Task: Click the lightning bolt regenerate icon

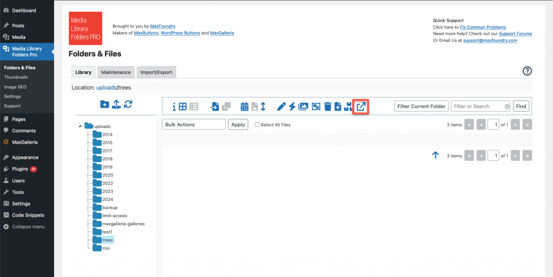Action: (292, 106)
